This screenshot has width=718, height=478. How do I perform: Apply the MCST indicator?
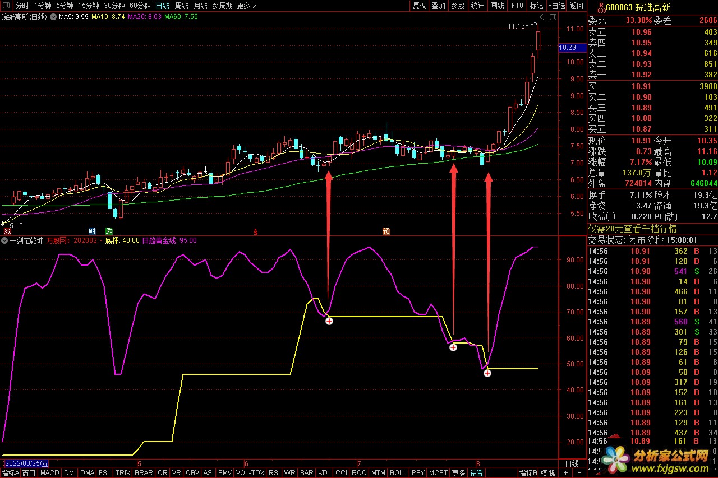coord(438,473)
